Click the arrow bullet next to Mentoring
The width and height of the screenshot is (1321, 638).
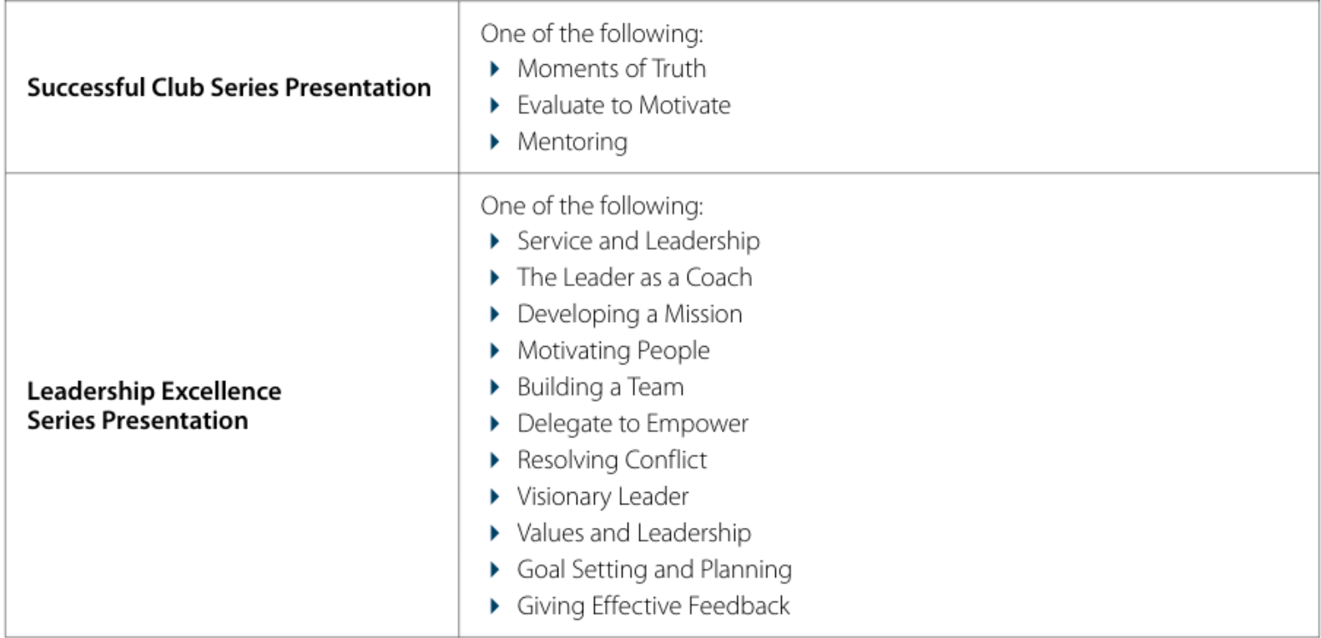point(495,142)
